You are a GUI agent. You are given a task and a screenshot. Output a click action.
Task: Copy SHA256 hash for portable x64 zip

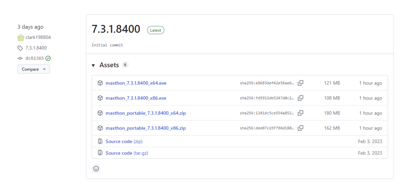(300, 113)
